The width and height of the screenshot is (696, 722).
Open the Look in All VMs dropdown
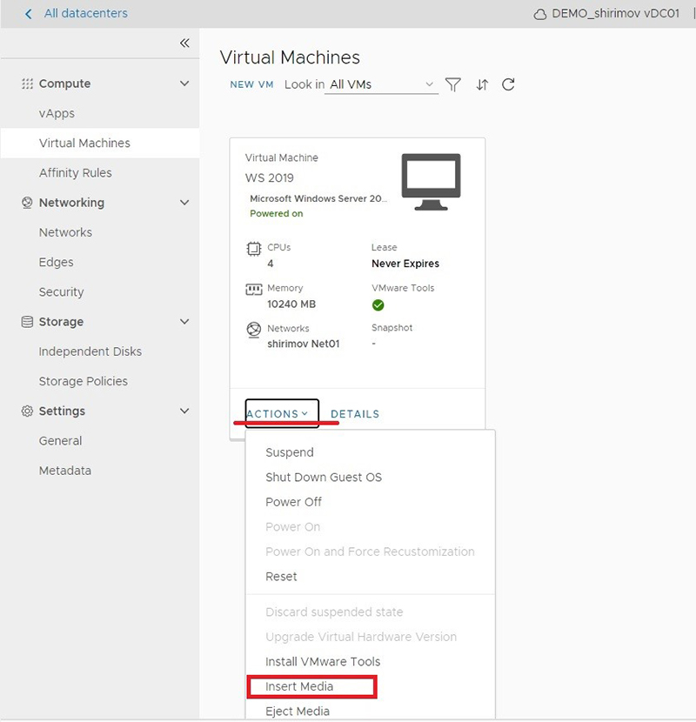coord(381,84)
